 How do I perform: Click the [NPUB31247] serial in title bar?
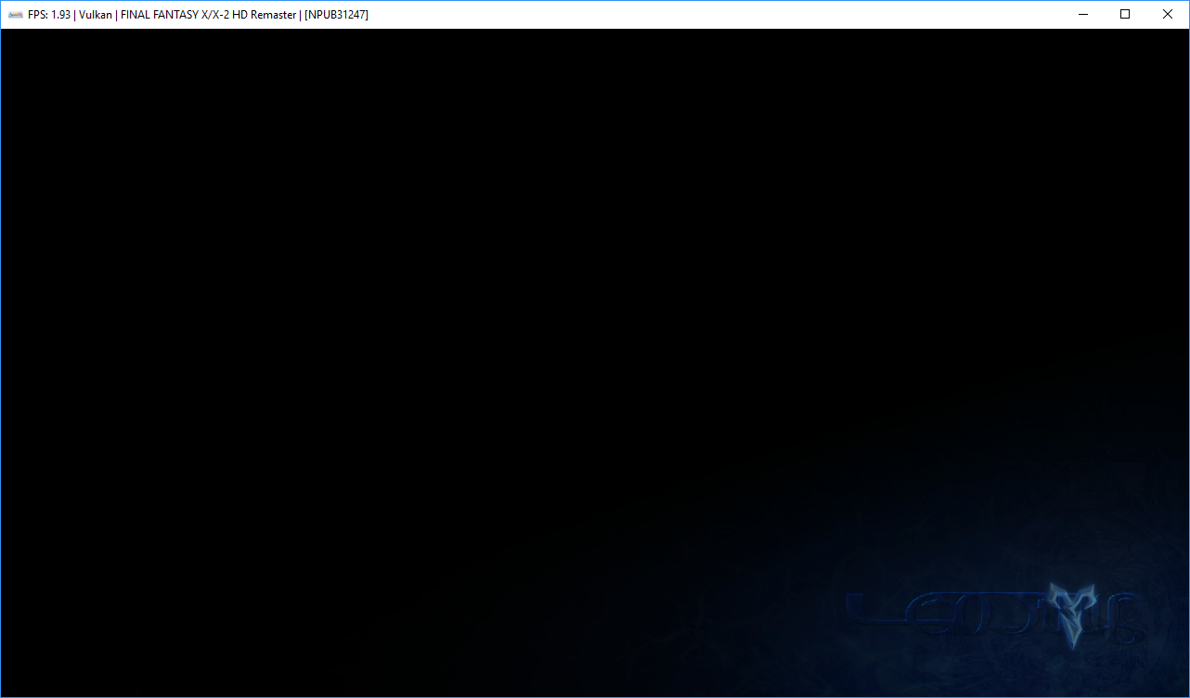click(336, 15)
